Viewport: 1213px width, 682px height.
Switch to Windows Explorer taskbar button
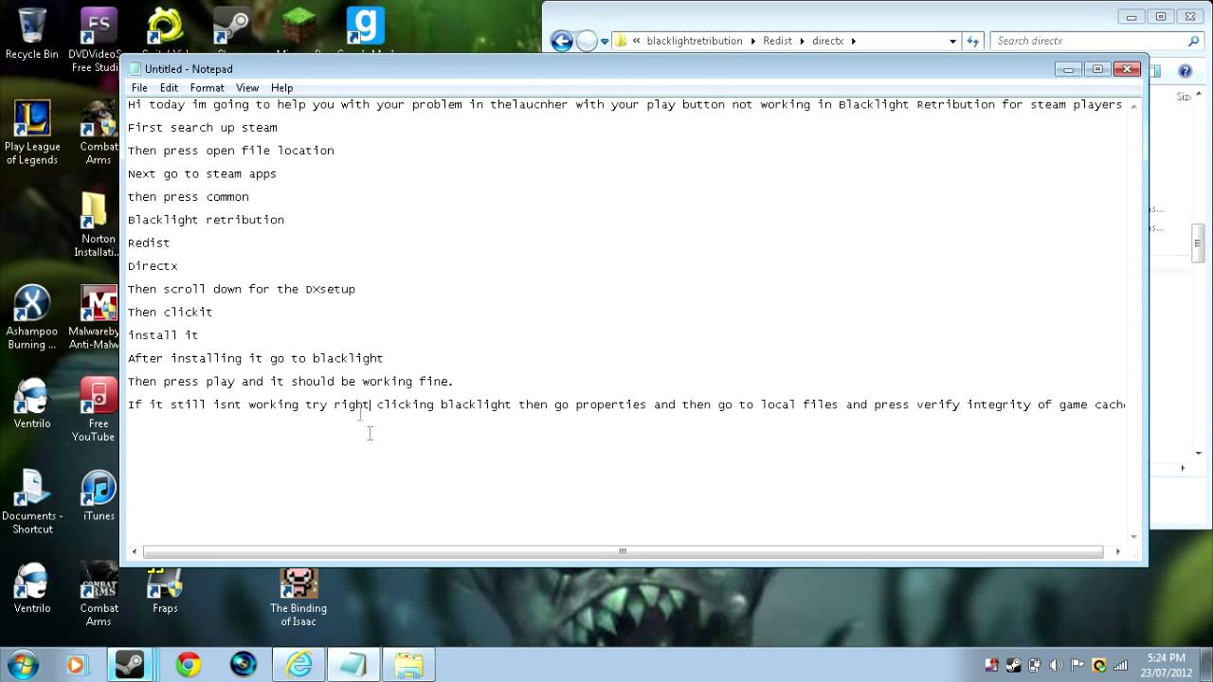click(x=408, y=665)
